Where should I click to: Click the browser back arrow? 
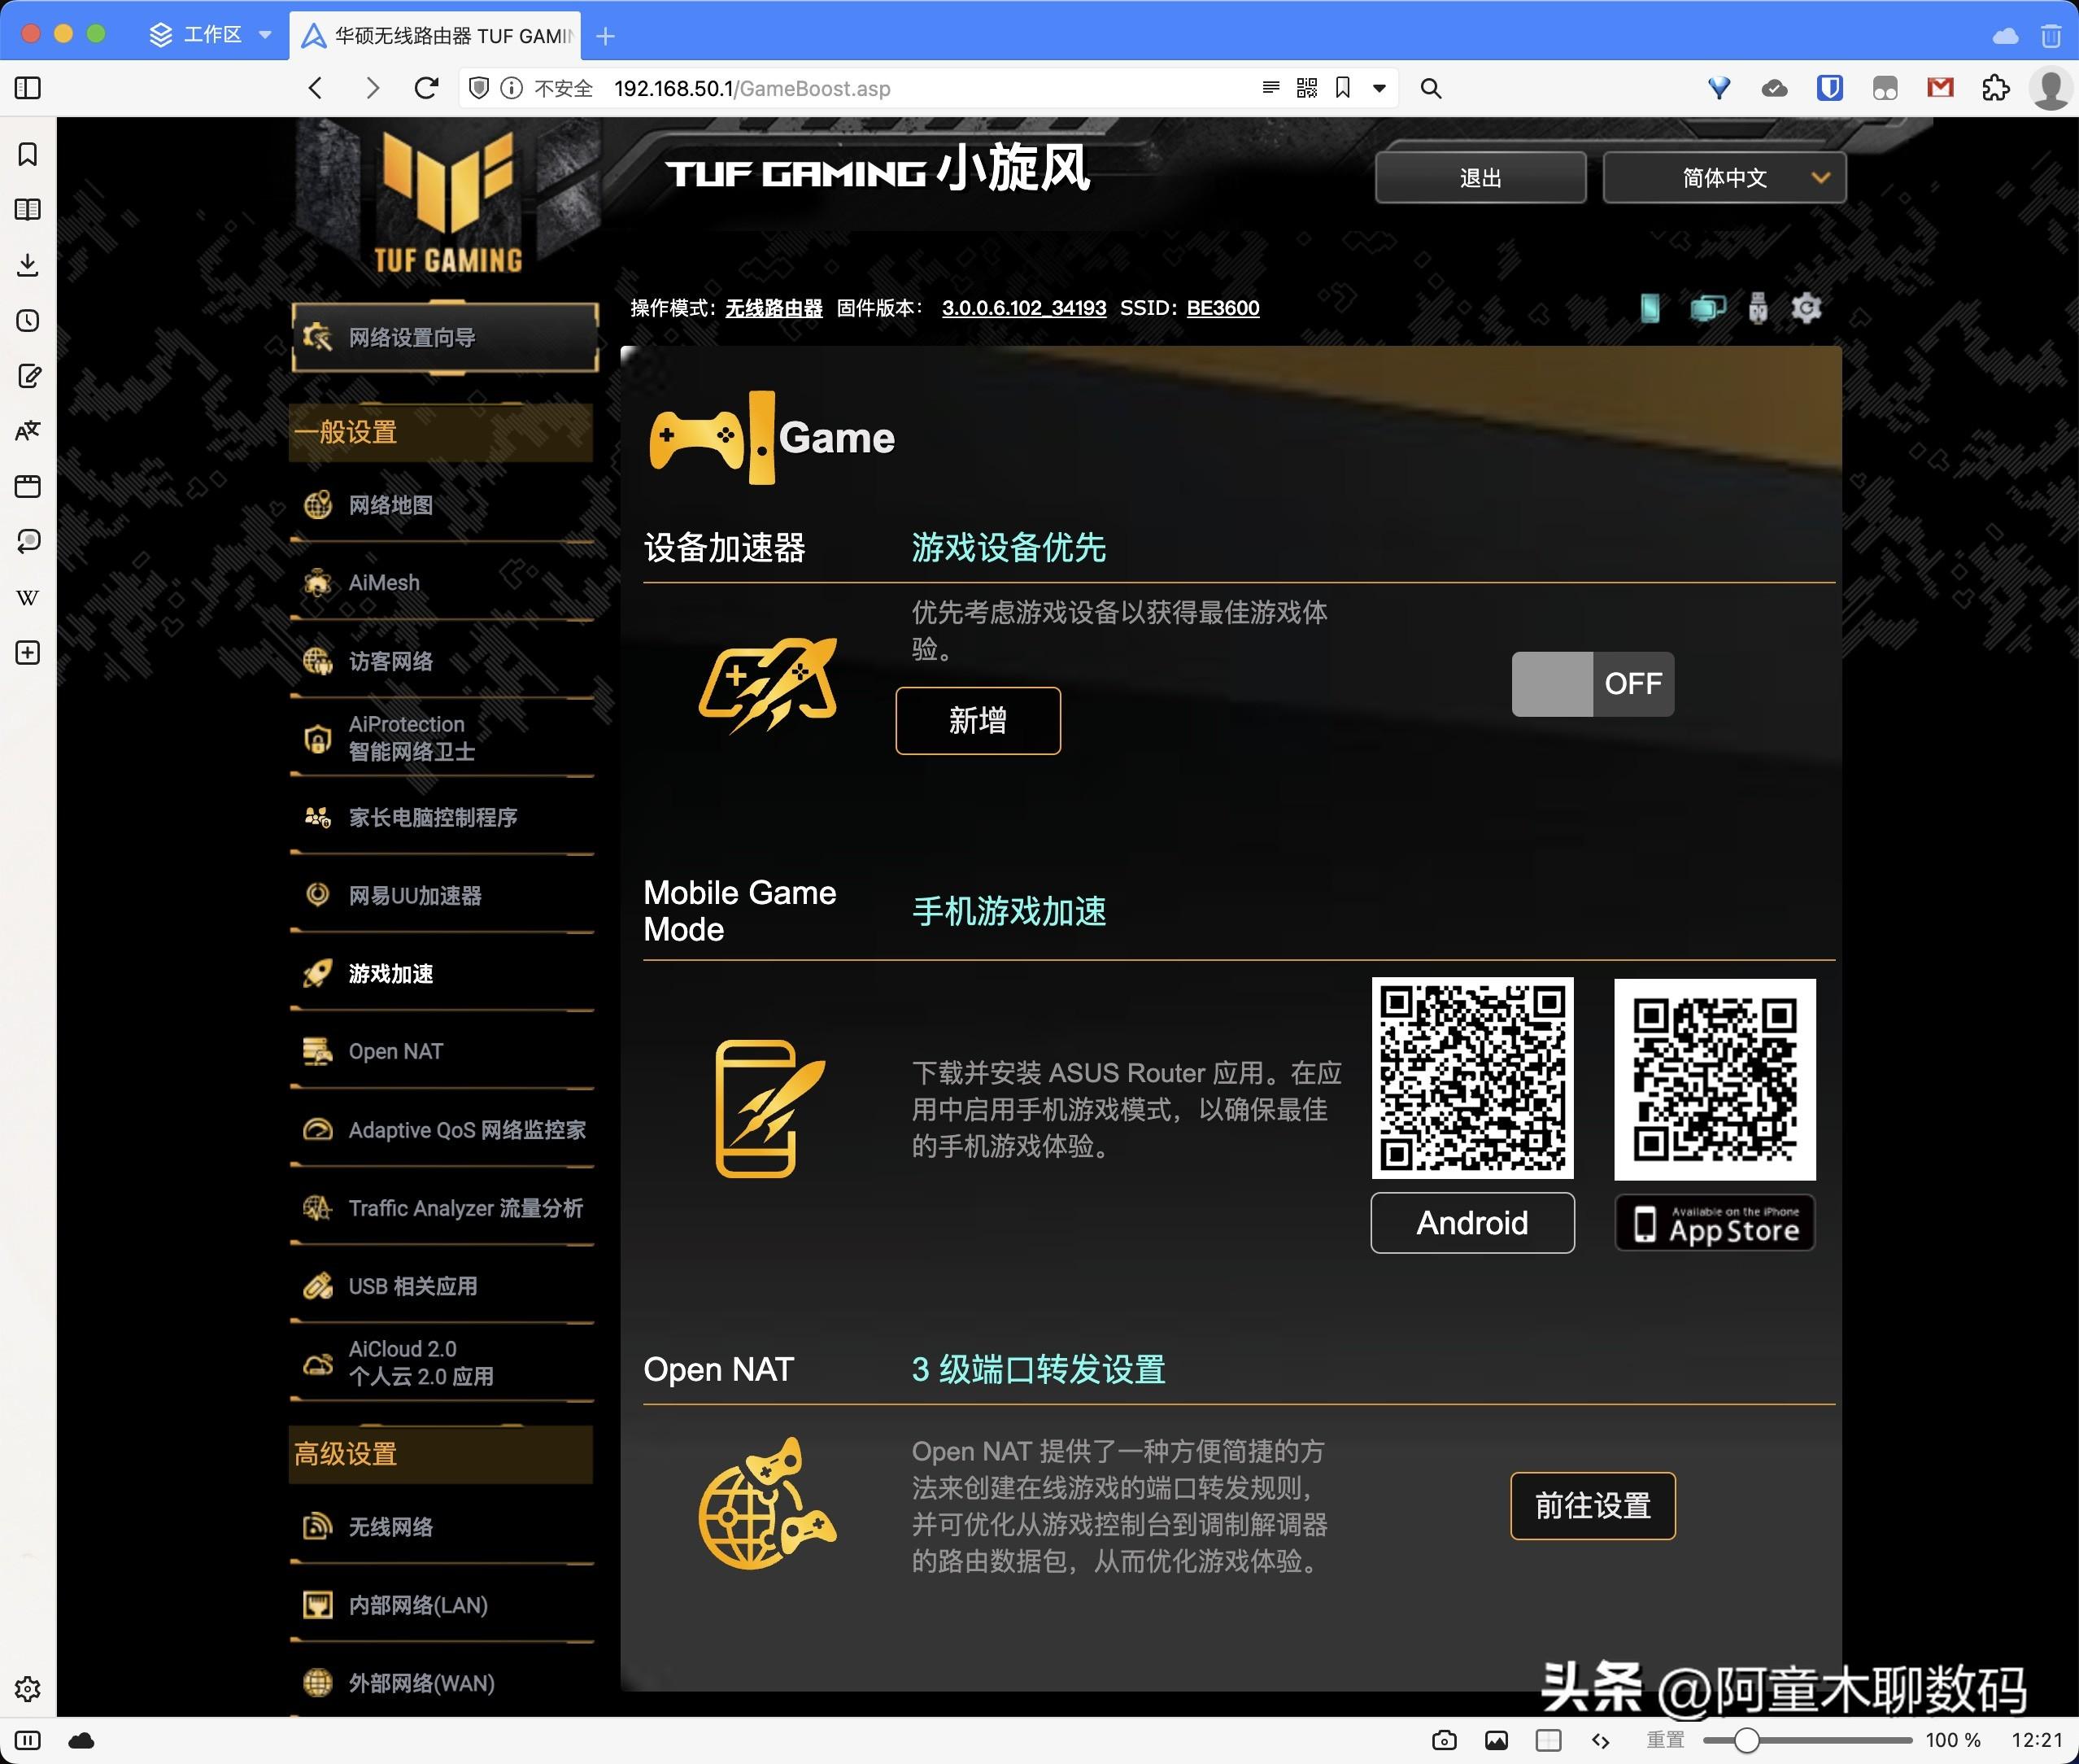(x=316, y=88)
